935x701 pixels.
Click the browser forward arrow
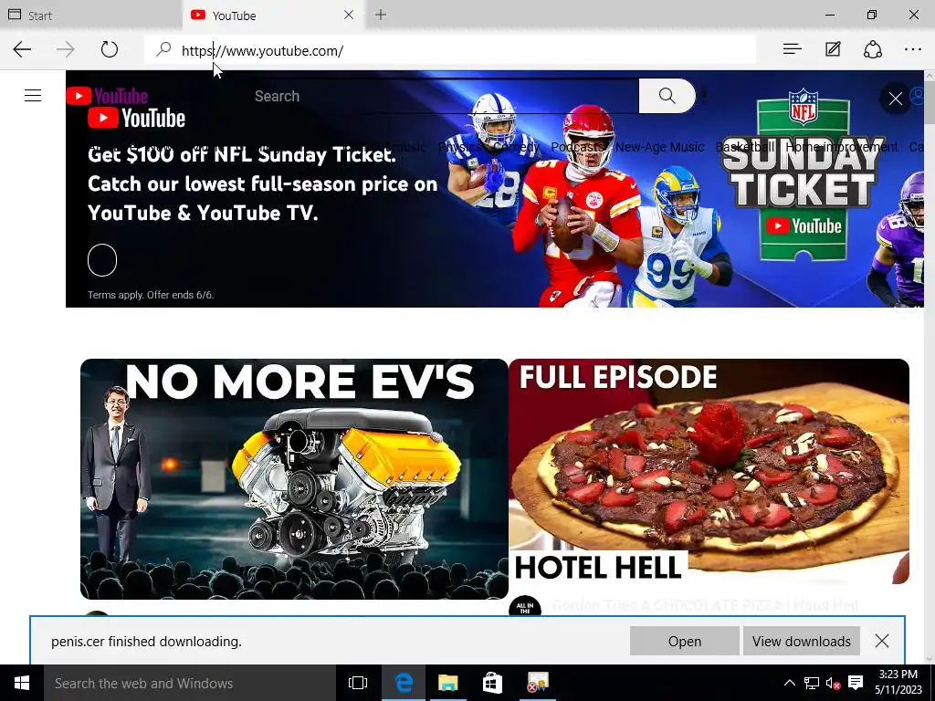pyautogui.click(x=66, y=49)
